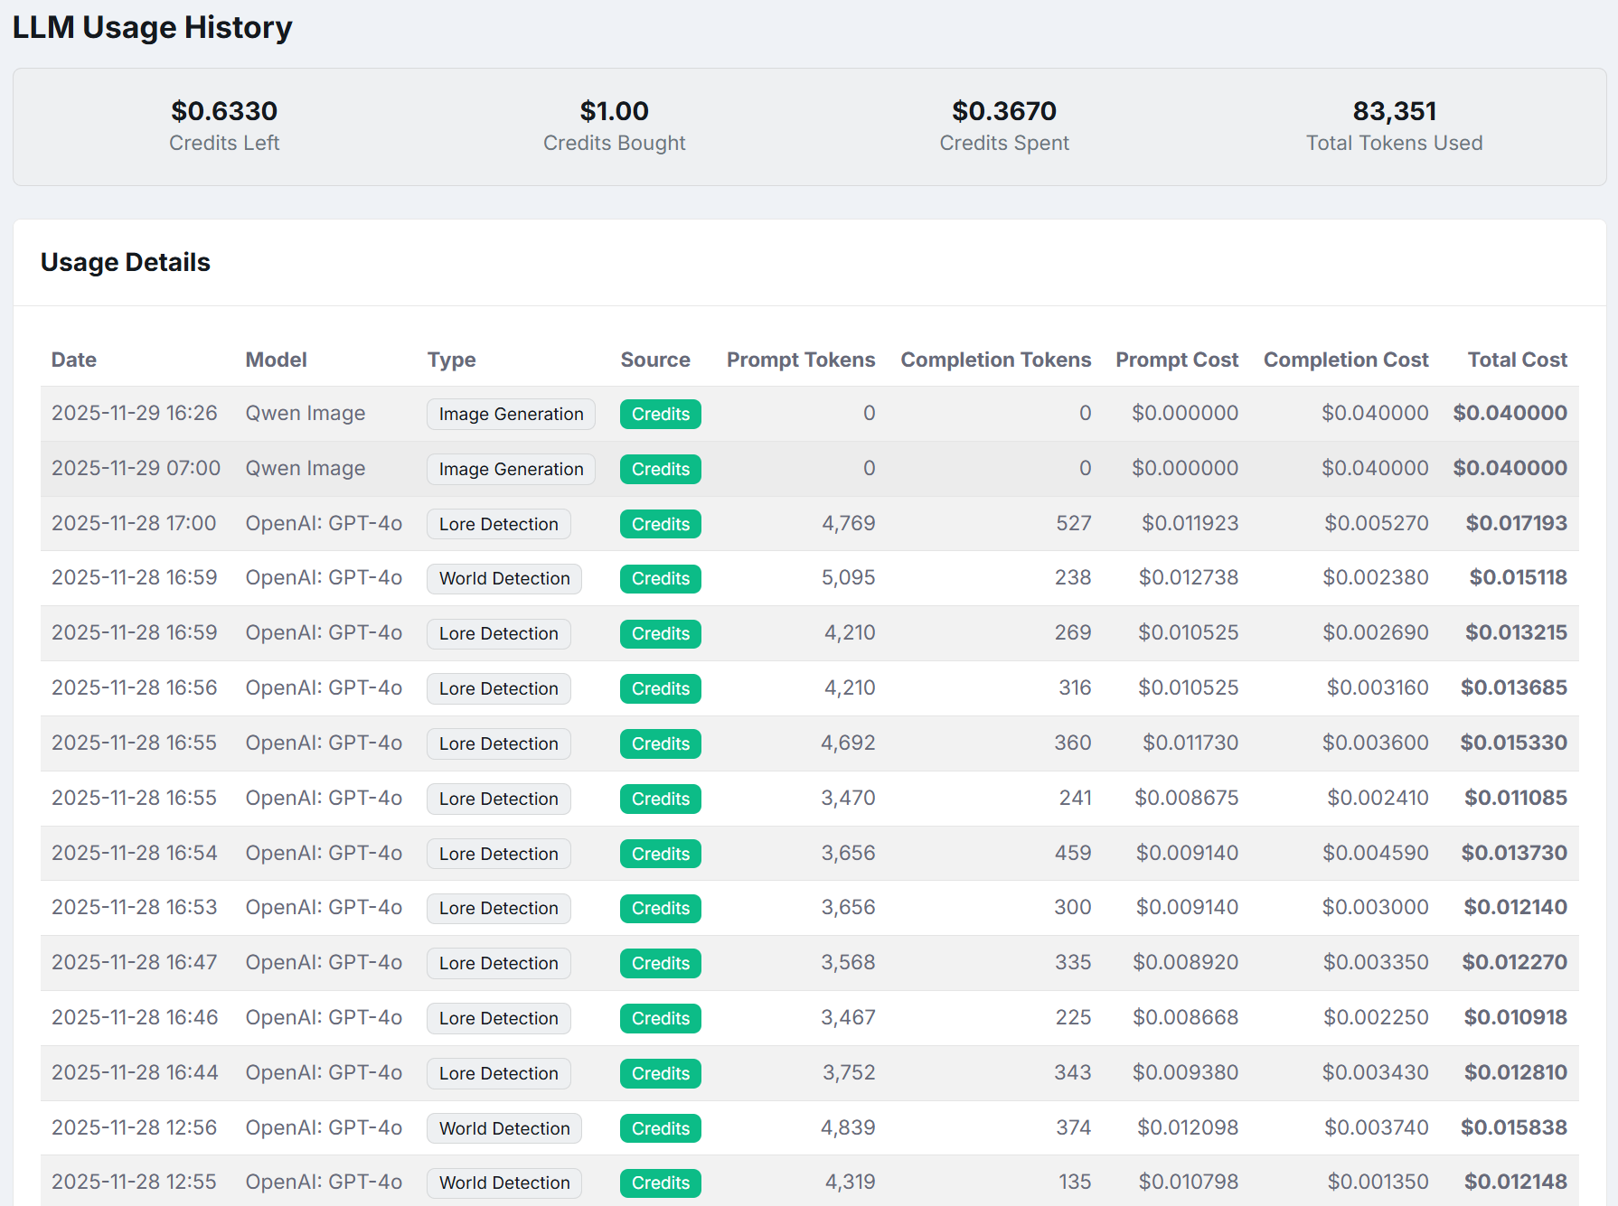This screenshot has width=1618, height=1206.
Task: Click Lore Detection badge in 2025-11-28 16:44 row
Action: click(x=499, y=1073)
